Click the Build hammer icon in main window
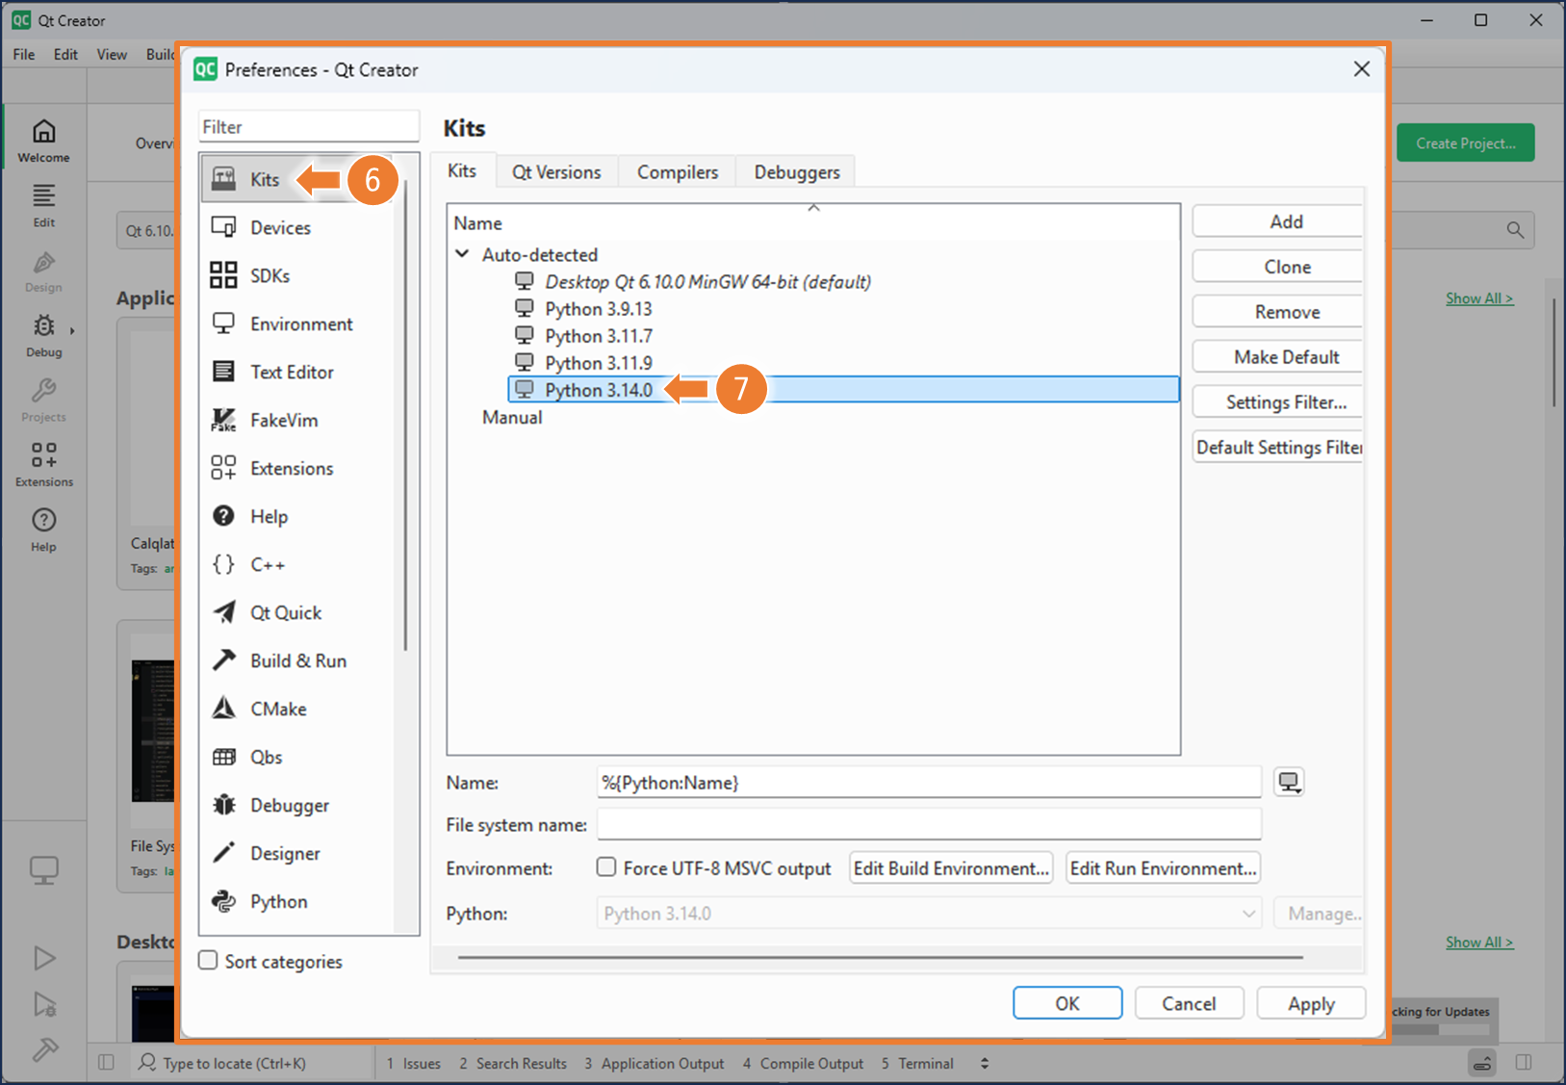The height and width of the screenshot is (1085, 1566). coord(44,1049)
